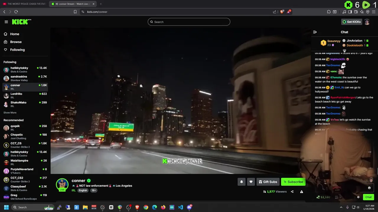Screen dimensions: 378x212
Task: Open Discord from the taskbar
Action: [x=189, y=207]
